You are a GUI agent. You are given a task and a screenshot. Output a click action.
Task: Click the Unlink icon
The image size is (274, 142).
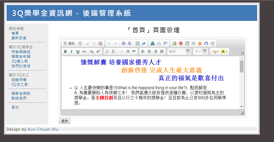click(159, 43)
